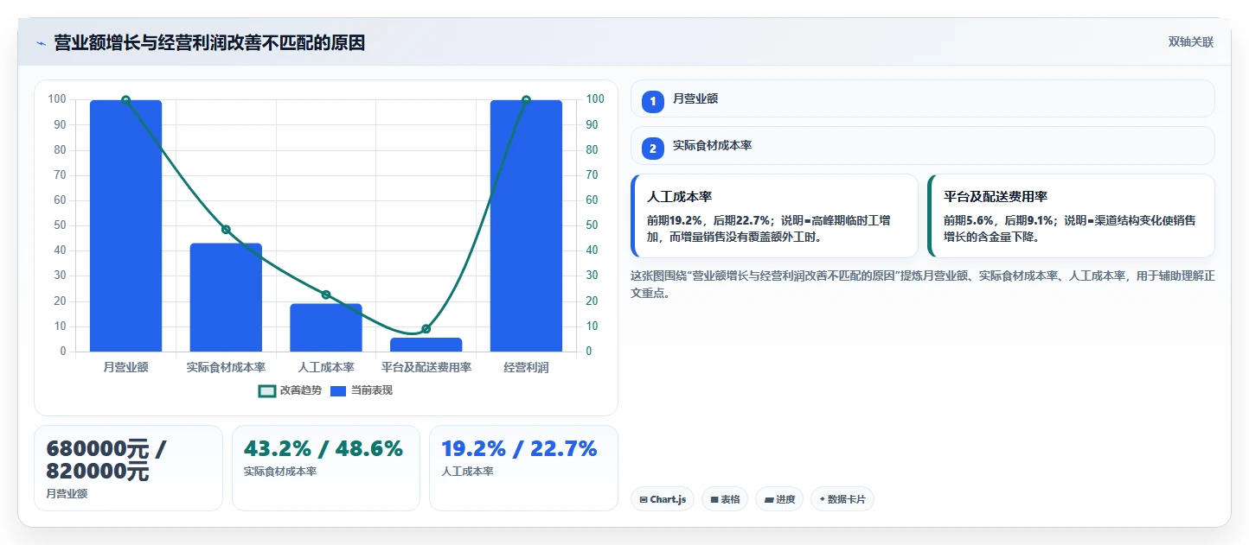Screen dimensions: 1249x545
Task: Click the 经营利润 x-axis label
Action: click(526, 367)
